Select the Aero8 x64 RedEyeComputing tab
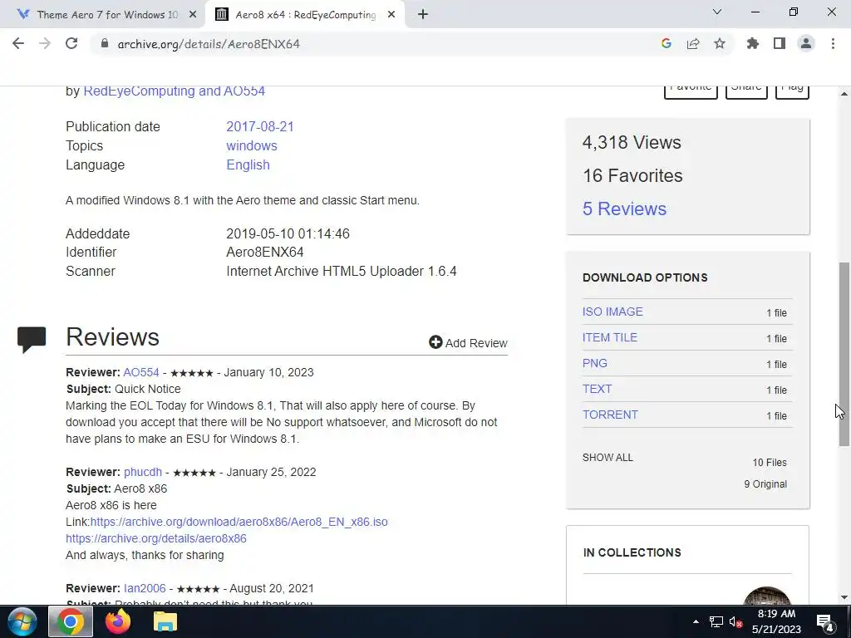The height and width of the screenshot is (638, 851). [305, 15]
